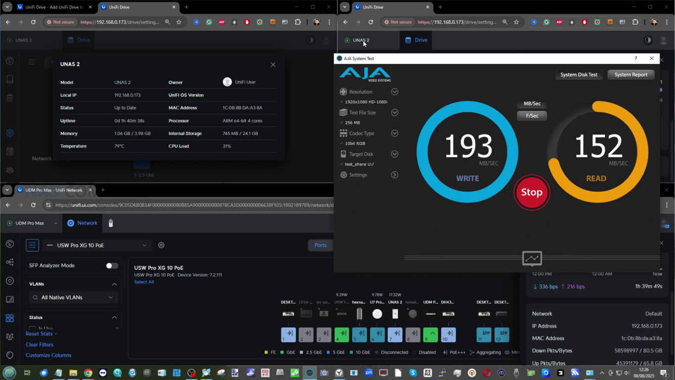Close the UNAS 2 details dialog

click(x=273, y=64)
